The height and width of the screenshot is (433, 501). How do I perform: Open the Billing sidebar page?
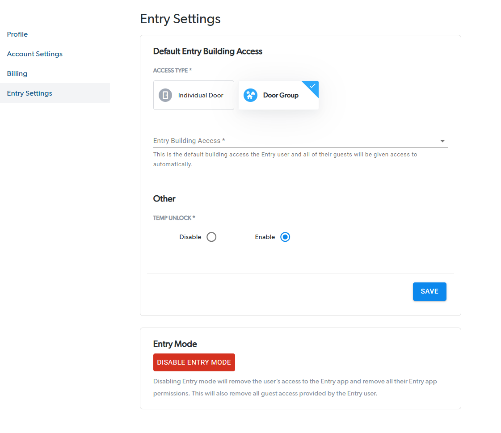17,73
